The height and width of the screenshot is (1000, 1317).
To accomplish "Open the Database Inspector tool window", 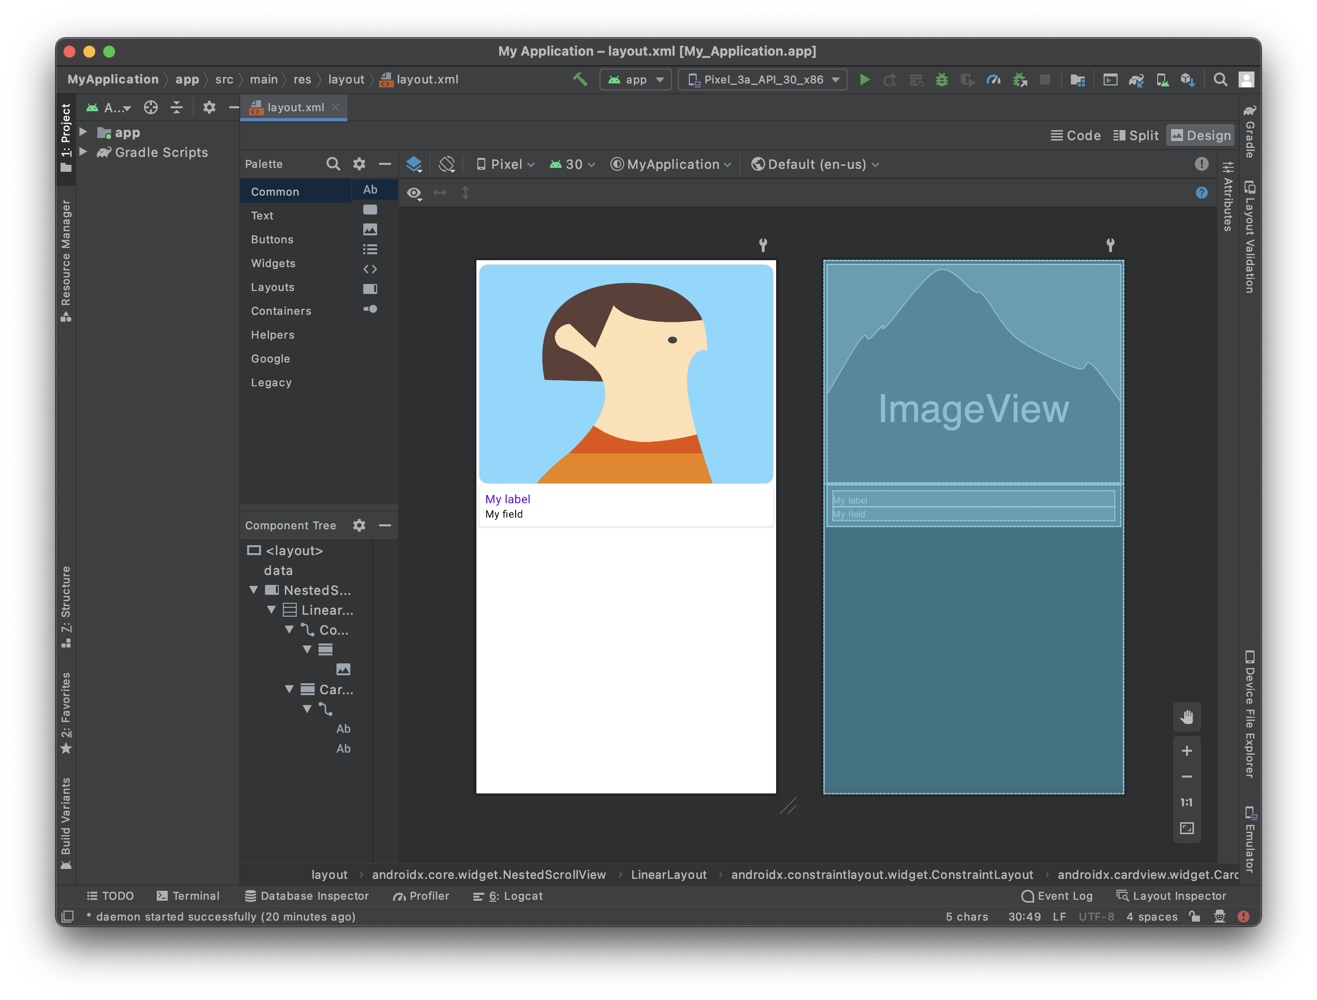I will 307,895.
